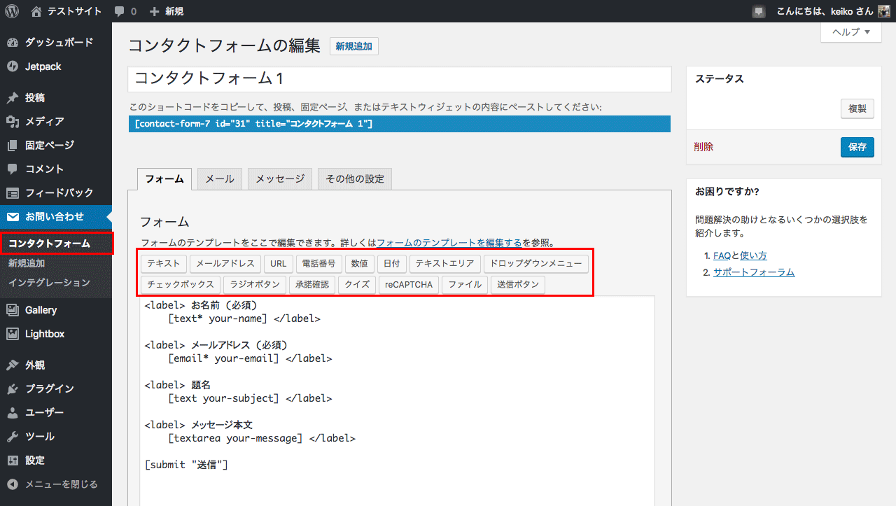Insert a テキストエリア tag
The width and height of the screenshot is (896, 506).
coord(445,264)
